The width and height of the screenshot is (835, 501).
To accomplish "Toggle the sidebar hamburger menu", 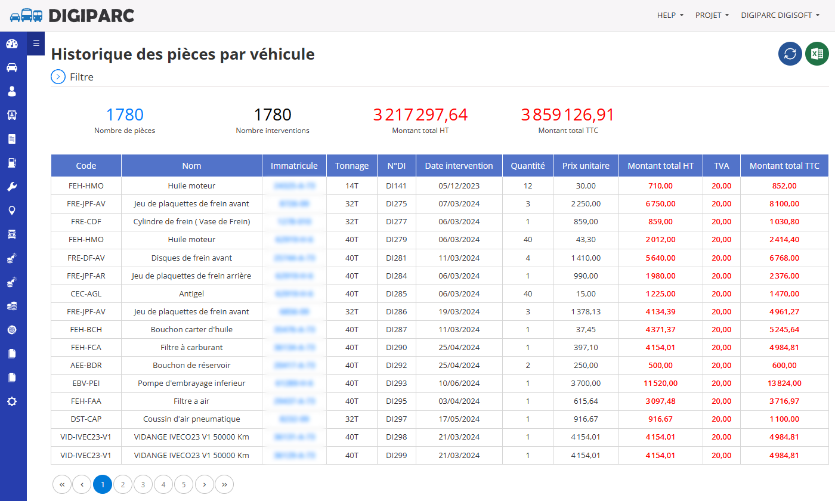I will (x=36, y=43).
